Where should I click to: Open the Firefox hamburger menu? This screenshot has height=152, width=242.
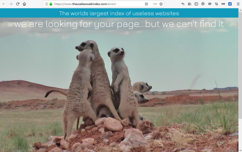pyautogui.click(x=238, y=4)
